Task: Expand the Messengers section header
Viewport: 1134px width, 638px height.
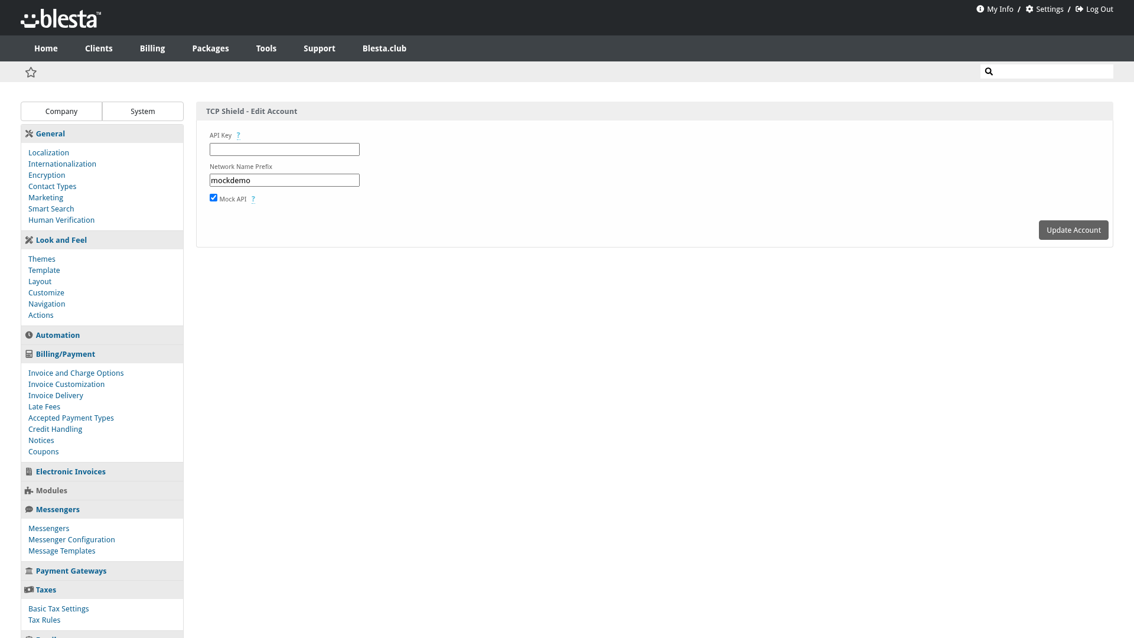Action: pyautogui.click(x=102, y=509)
